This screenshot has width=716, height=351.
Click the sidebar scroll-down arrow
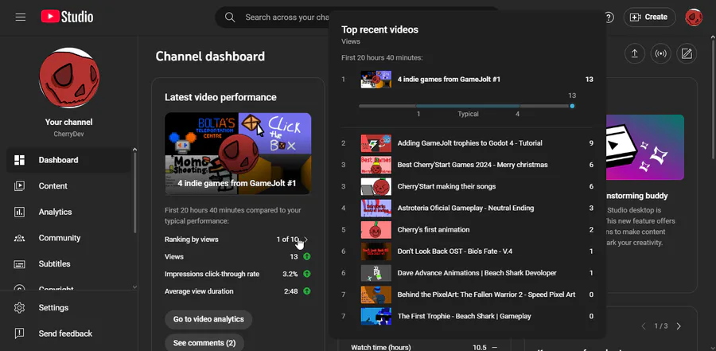[134, 287]
